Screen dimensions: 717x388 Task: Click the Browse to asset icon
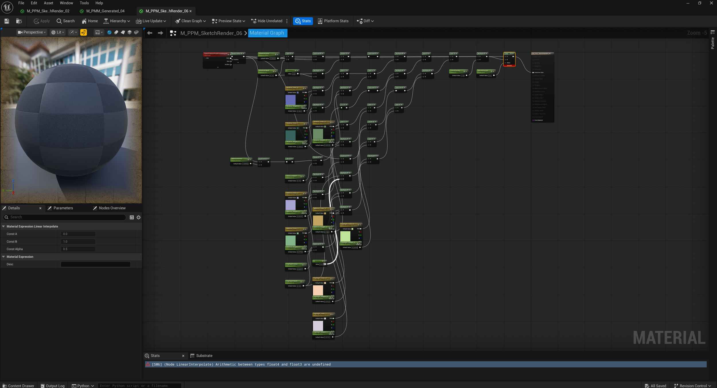(x=19, y=21)
